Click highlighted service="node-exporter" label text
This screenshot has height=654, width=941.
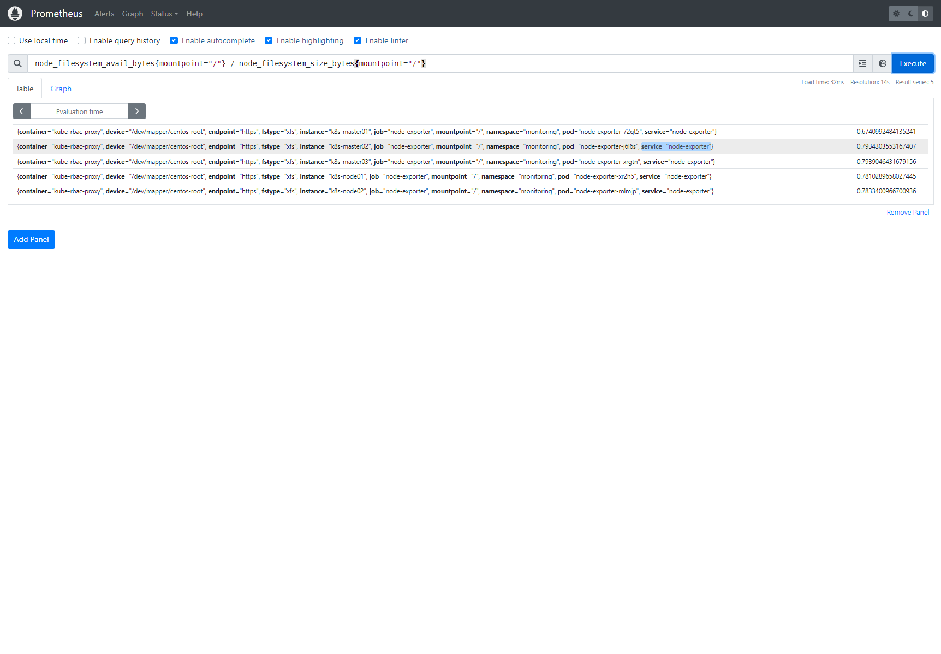click(x=676, y=146)
